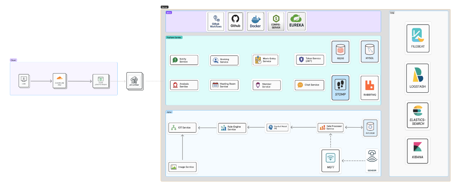Click the Rule-Engine Service node
Viewport: 454px width, 188px height.
pyautogui.click(x=232, y=128)
